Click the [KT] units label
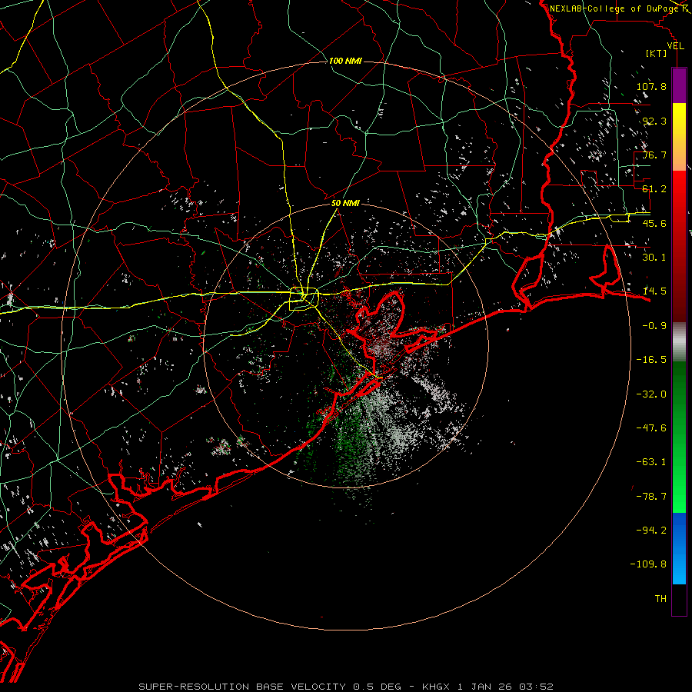The width and height of the screenshot is (692, 692). click(657, 53)
